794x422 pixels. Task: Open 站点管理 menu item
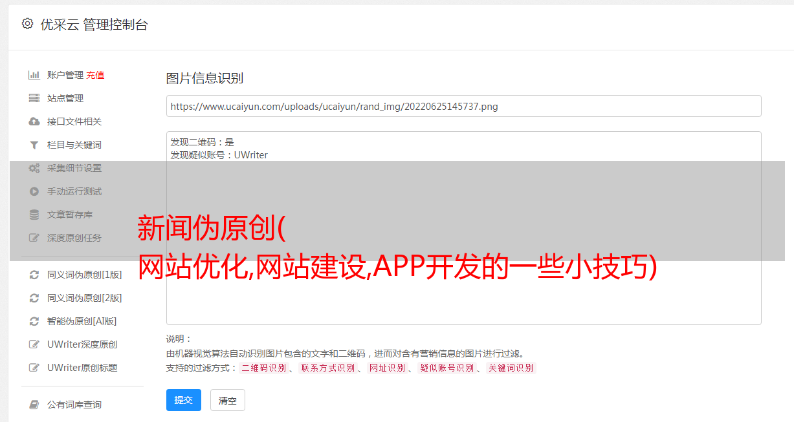[x=65, y=98]
